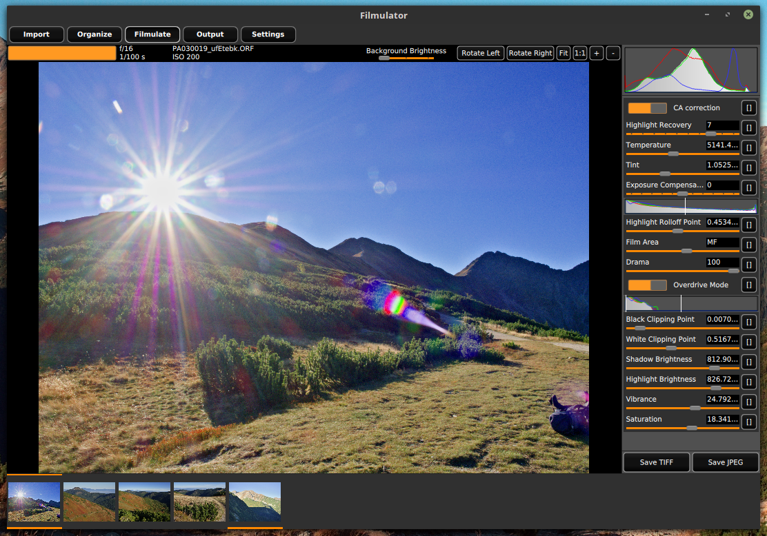Adjust the Background Brightness slider
The width and height of the screenshot is (767, 536).
point(406,58)
